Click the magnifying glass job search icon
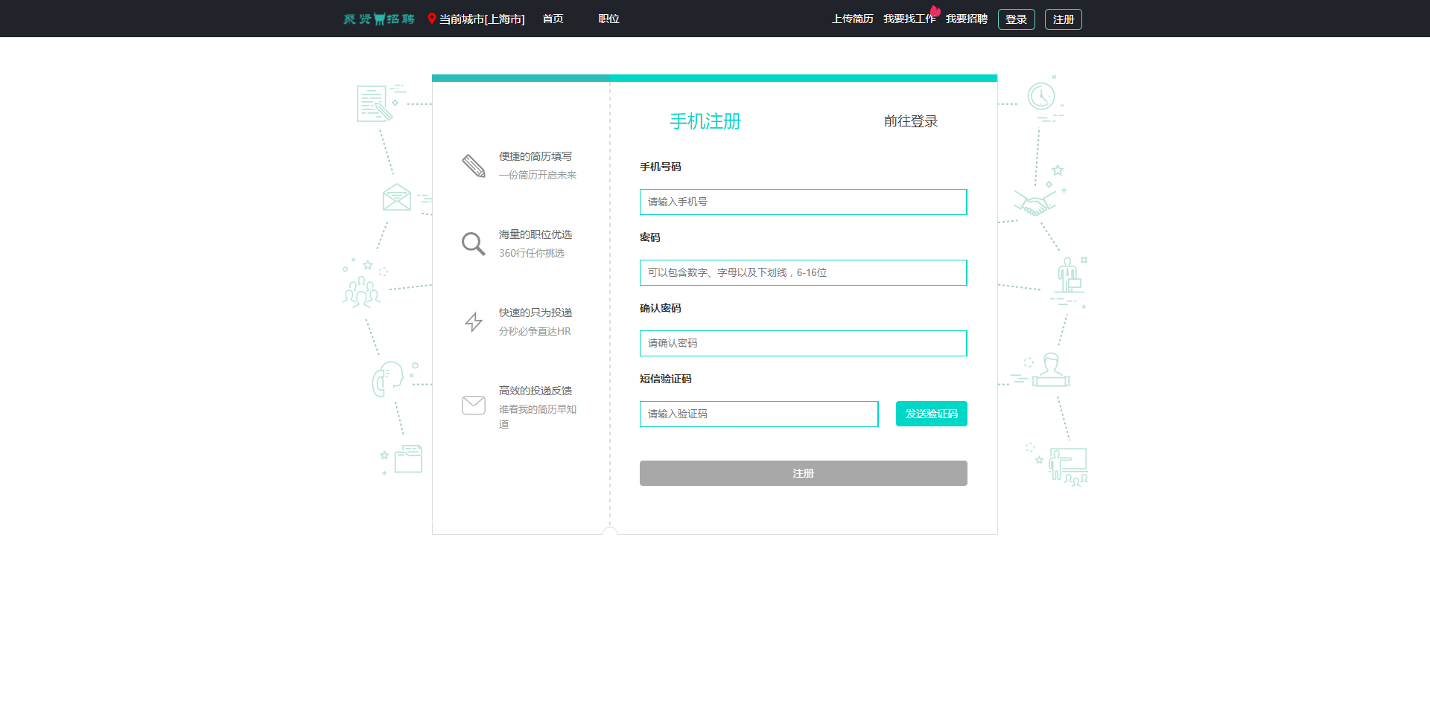Screen dimensions: 1430x721 tap(473, 243)
